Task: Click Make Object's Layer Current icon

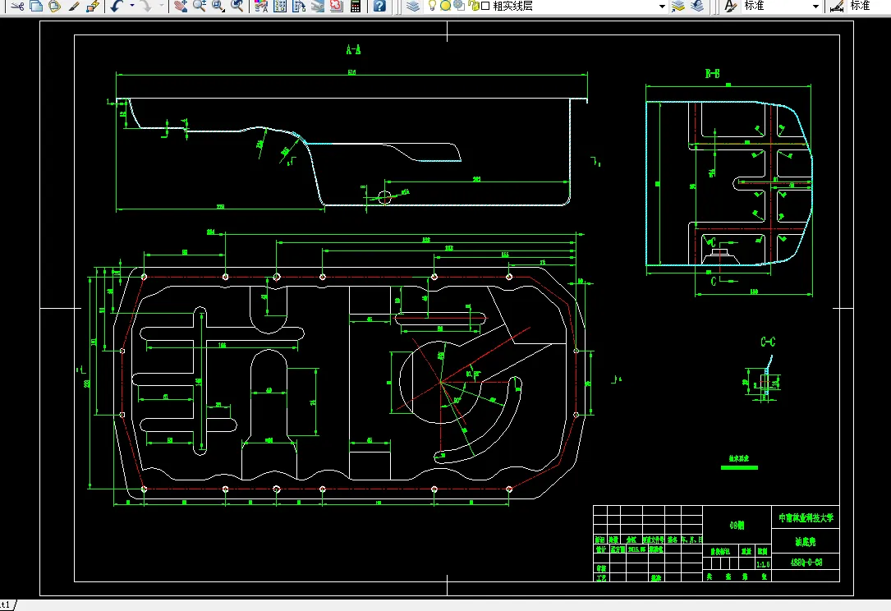Action: click(678, 7)
